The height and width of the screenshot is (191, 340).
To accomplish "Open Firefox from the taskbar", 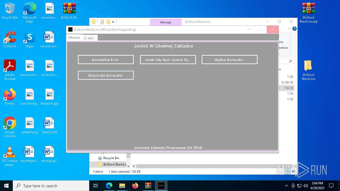I will pyautogui.click(x=135, y=186).
